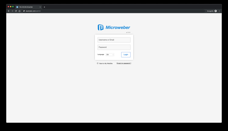Open the EN language dropdown
Viewport: 228px width, 131px height.
(110, 55)
